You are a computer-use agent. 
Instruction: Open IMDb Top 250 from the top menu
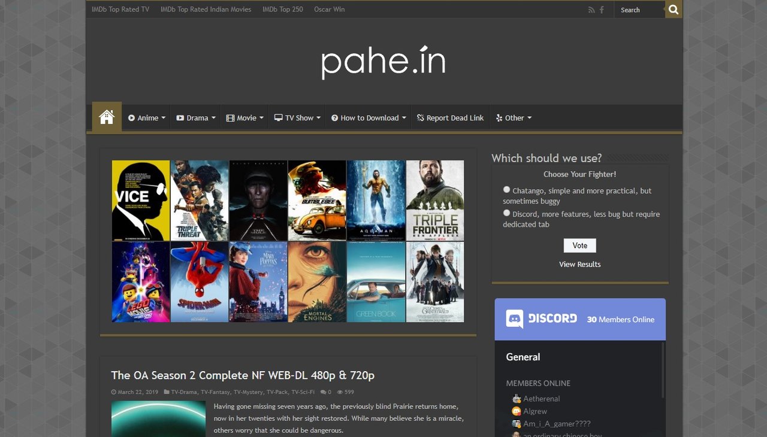pyautogui.click(x=283, y=9)
